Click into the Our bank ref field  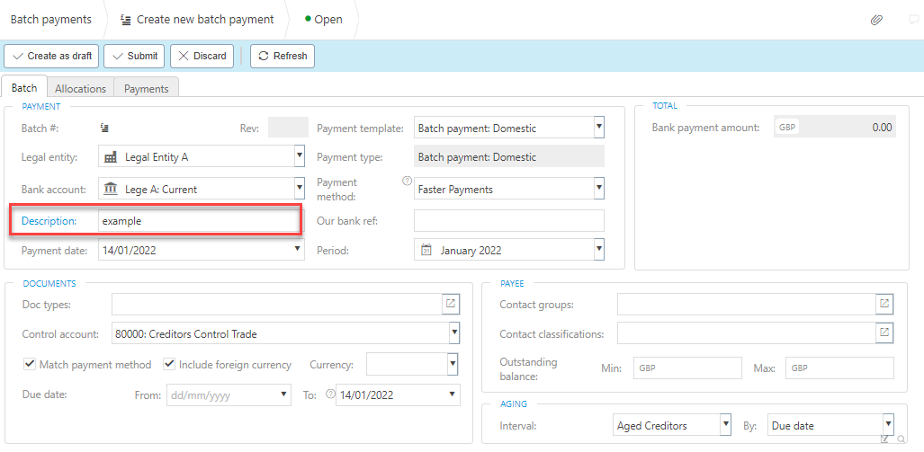click(508, 221)
